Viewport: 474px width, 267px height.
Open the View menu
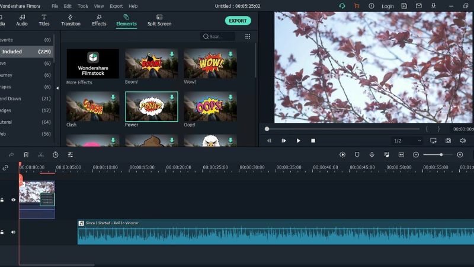click(x=99, y=6)
